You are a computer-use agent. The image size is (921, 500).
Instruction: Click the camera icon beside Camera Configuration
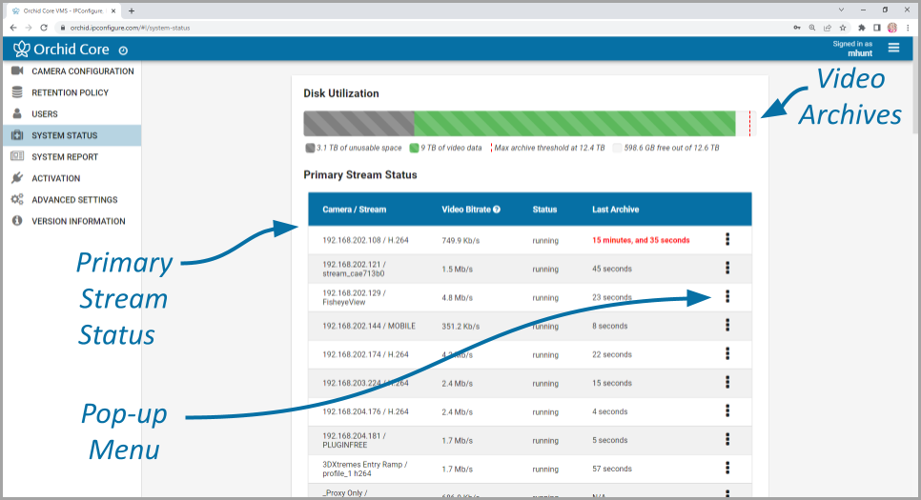17,70
